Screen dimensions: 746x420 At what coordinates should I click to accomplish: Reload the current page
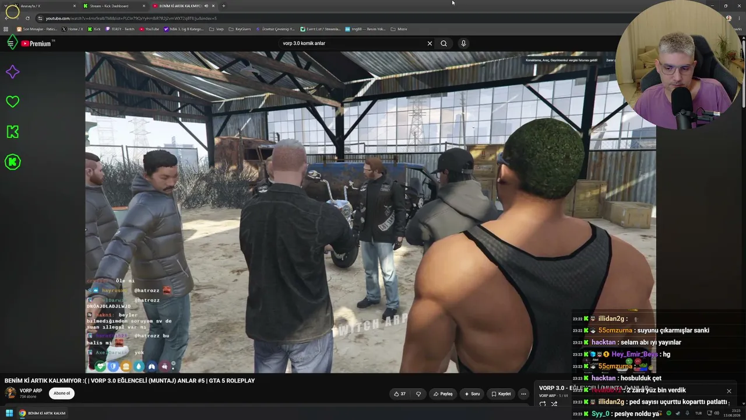[27, 18]
